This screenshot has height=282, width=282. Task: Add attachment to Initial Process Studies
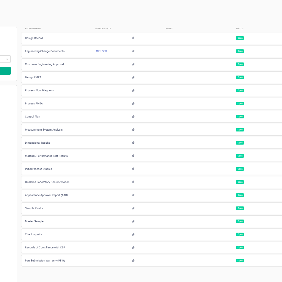tap(133, 169)
